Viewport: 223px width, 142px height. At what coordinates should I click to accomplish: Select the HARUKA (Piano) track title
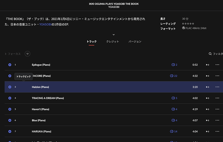click(41, 131)
